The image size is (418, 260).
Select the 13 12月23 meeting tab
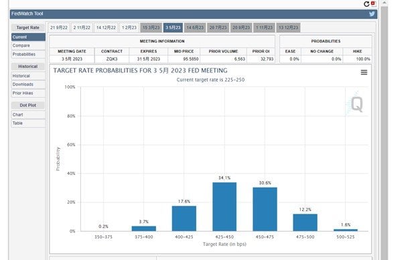pyautogui.click(x=288, y=27)
